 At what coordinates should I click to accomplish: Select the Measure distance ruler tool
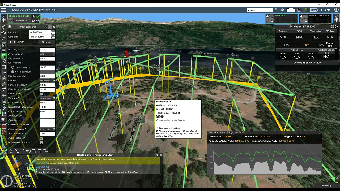(4, 108)
